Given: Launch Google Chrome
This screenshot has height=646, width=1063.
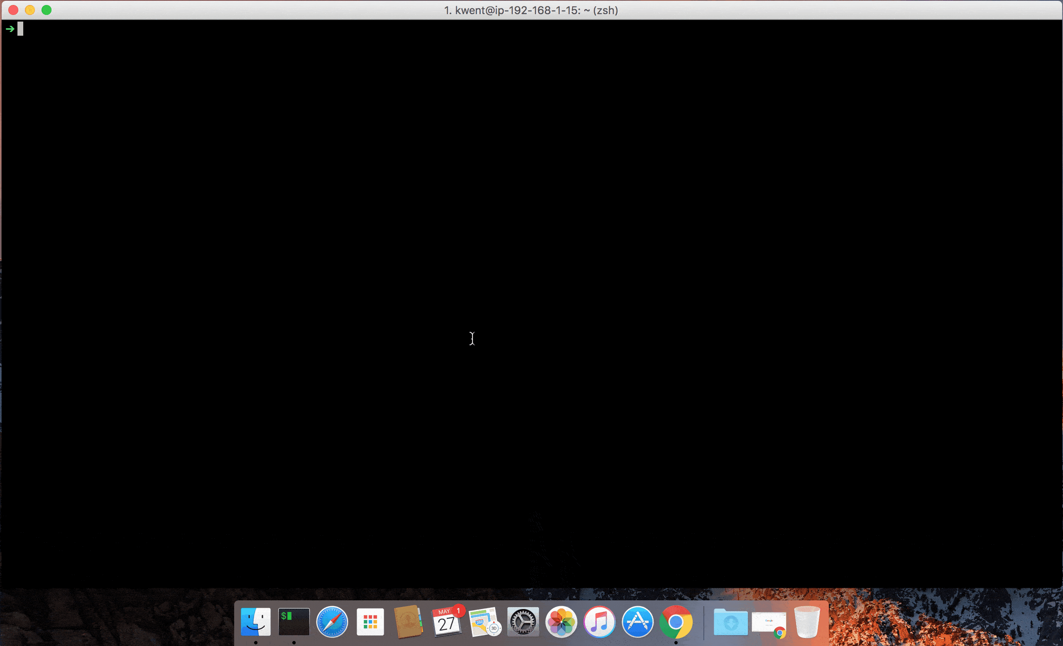Looking at the screenshot, I should click(676, 622).
